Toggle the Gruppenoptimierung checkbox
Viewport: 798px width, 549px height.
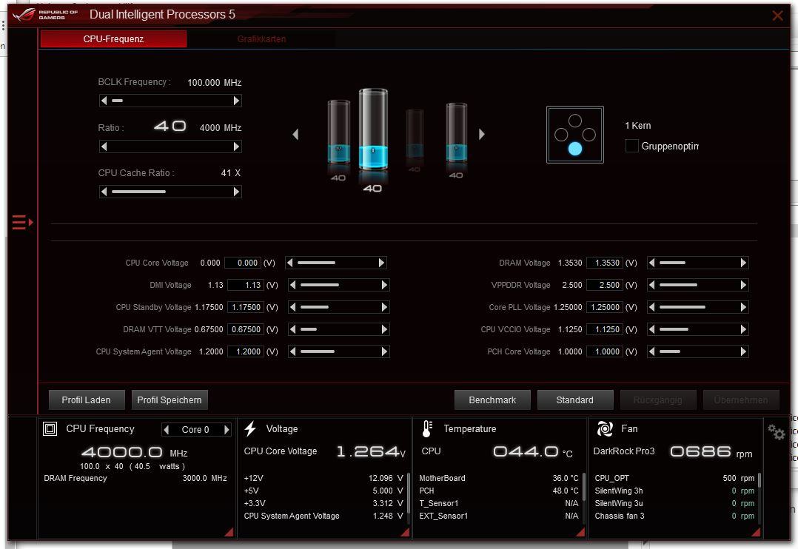(x=631, y=146)
